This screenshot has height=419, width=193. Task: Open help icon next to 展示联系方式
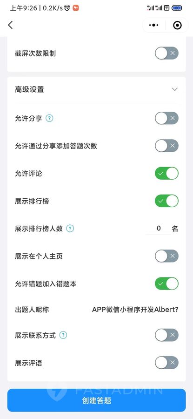pyautogui.click(x=63, y=335)
